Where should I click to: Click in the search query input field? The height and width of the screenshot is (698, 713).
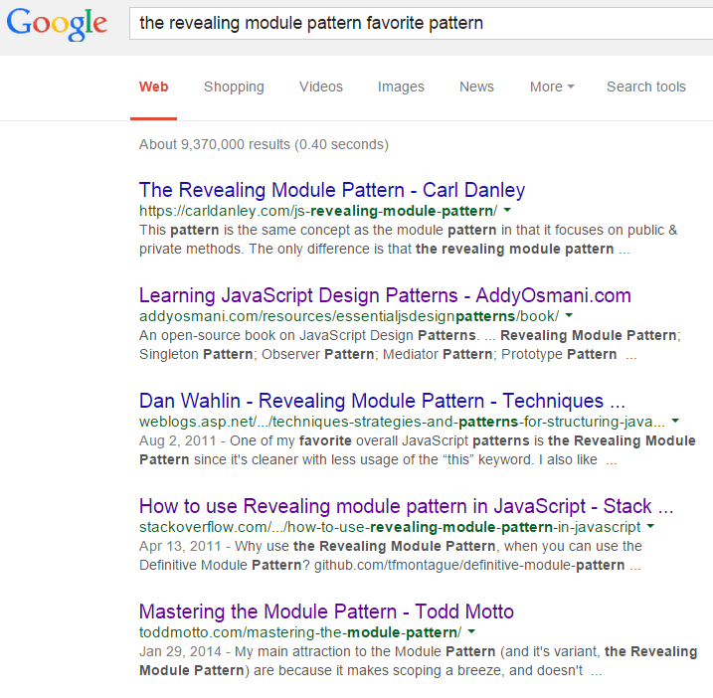click(421, 23)
